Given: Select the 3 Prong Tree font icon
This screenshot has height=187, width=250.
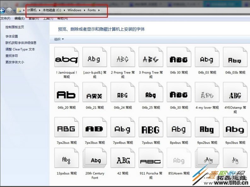Looking at the screenshot, I should tap(151, 57).
